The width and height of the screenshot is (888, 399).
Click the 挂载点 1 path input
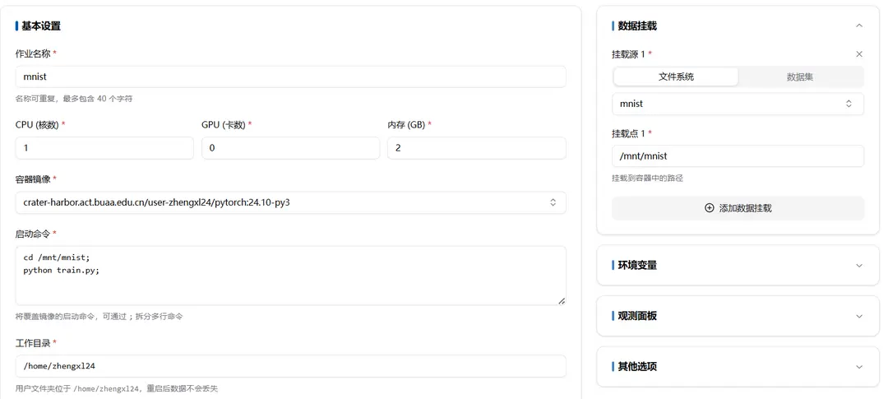(738, 155)
